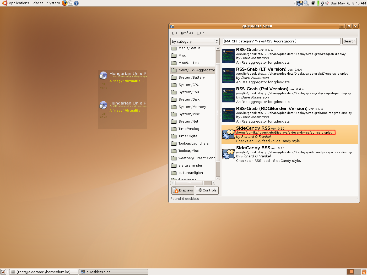
Task: Select the System/Battery category
Action: coord(193,78)
